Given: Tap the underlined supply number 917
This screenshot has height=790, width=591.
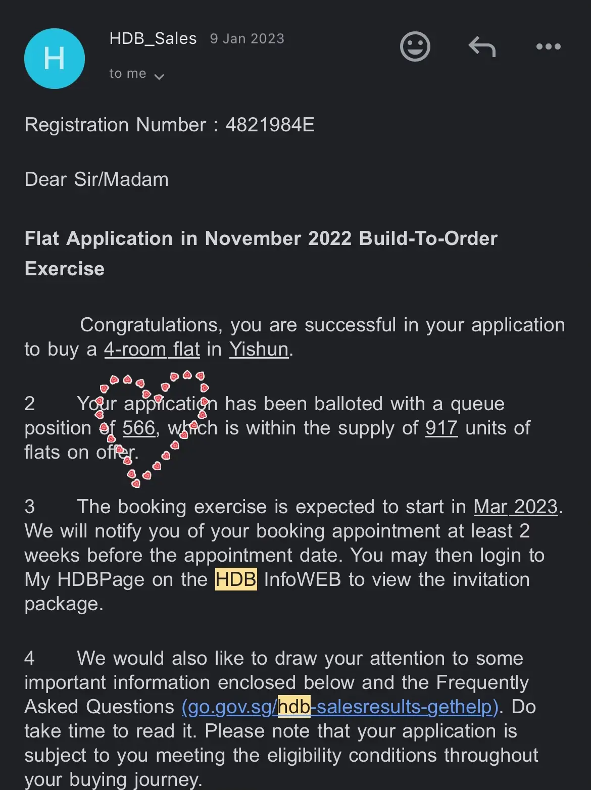Looking at the screenshot, I should coord(441,428).
